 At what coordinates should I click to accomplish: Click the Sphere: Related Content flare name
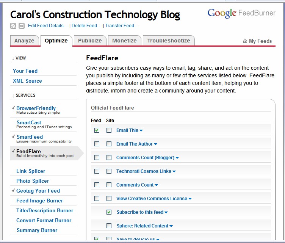142,226
